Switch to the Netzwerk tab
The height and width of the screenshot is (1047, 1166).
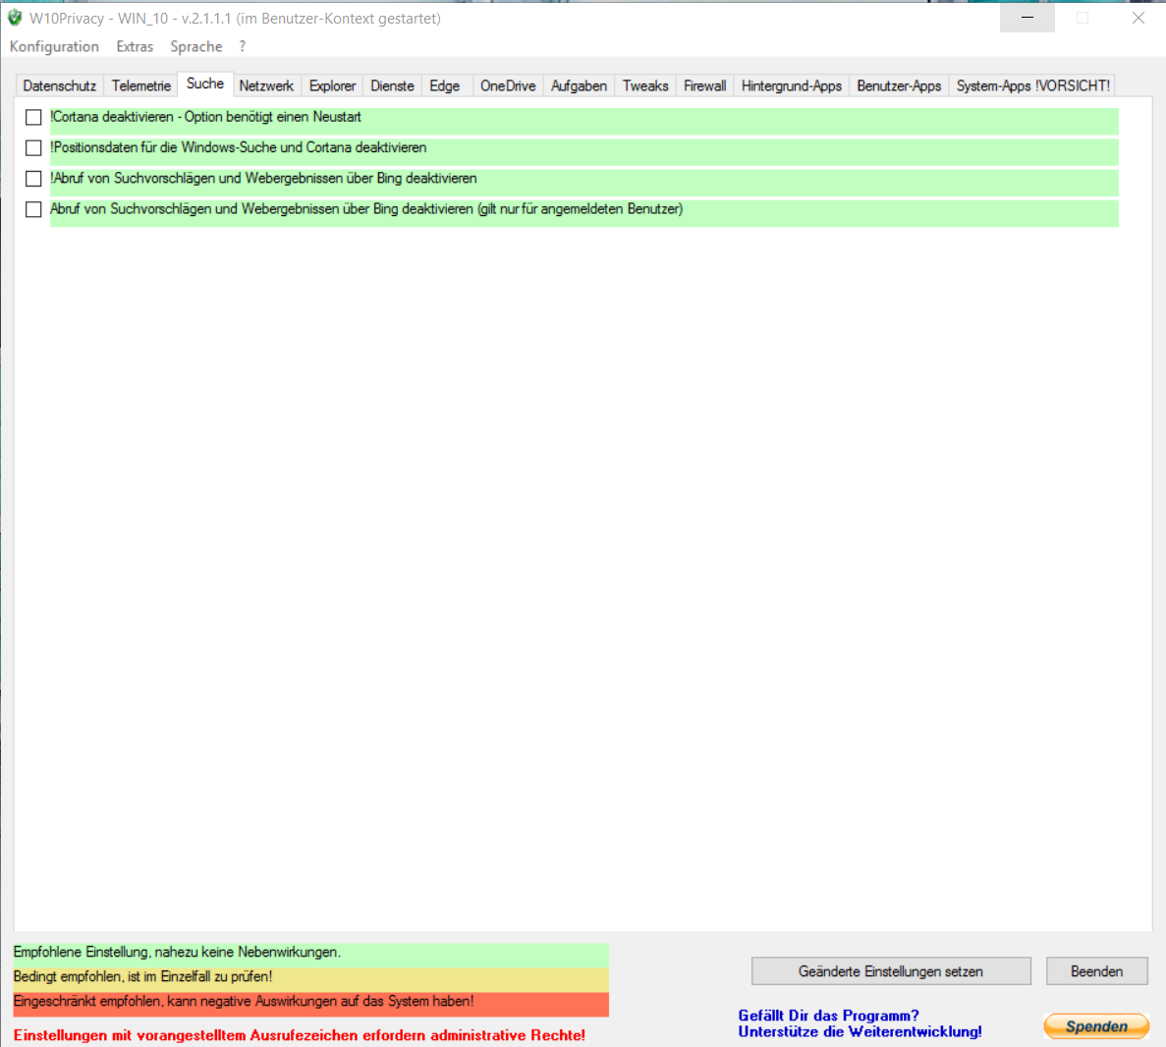(x=266, y=85)
